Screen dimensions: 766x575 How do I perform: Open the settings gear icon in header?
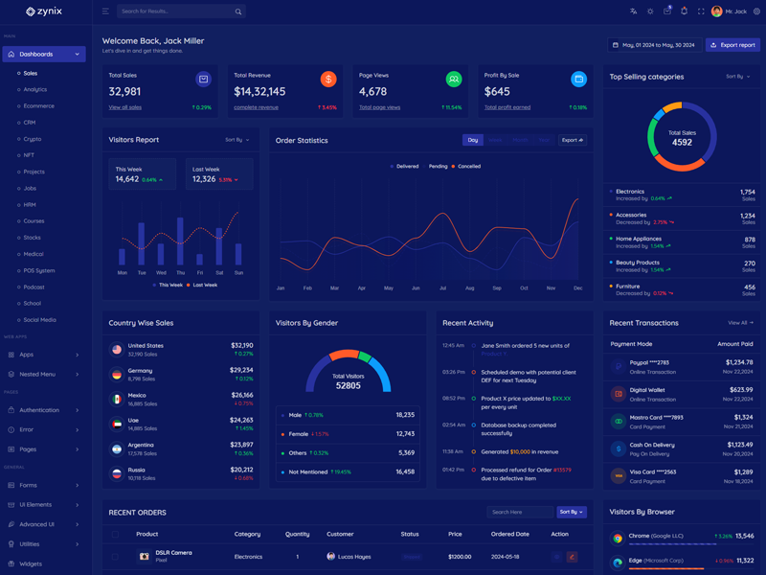(x=756, y=11)
